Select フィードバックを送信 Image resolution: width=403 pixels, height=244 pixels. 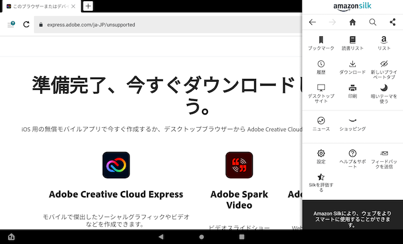click(x=384, y=159)
